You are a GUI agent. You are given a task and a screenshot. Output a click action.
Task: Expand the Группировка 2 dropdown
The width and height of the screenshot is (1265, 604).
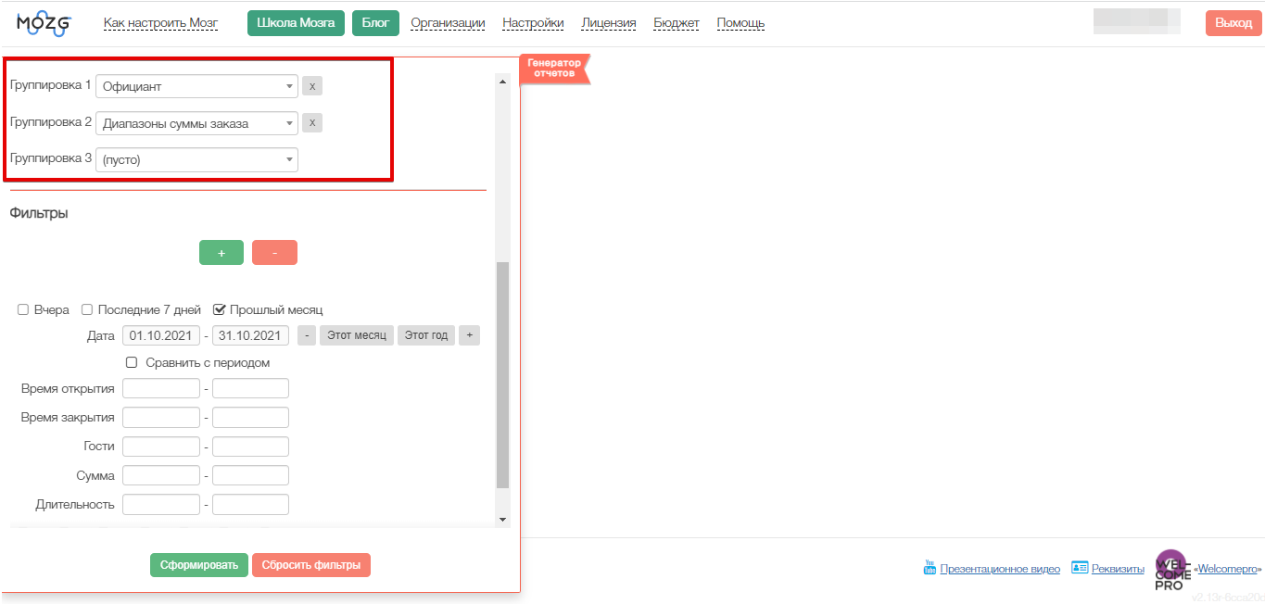196,123
